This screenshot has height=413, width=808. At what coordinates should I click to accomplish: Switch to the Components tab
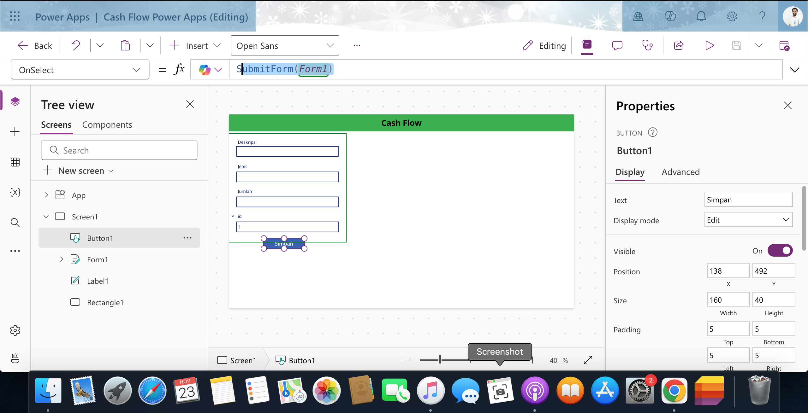107,125
